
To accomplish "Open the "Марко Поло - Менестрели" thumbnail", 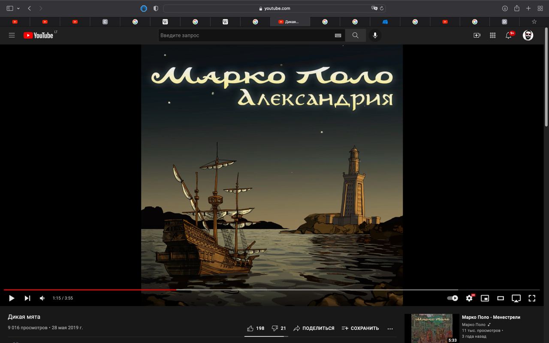I will pos(431,328).
